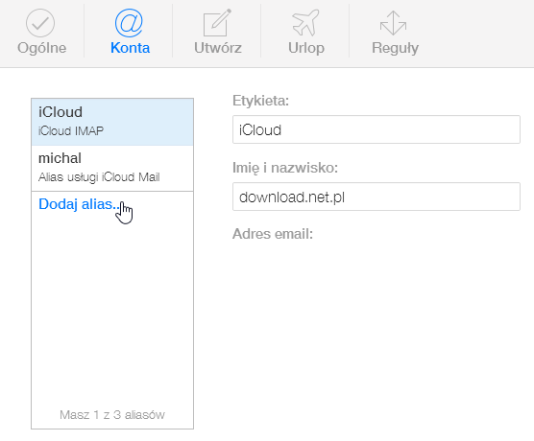The width and height of the screenshot is (534, 441).
Task: Click the Ogólne checkmark icon
Action: 40,23
